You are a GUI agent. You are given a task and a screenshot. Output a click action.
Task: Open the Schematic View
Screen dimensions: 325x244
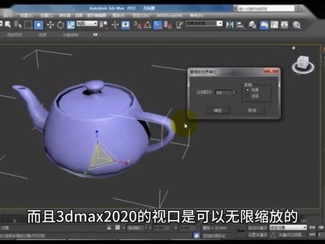[x=285, y=25]
